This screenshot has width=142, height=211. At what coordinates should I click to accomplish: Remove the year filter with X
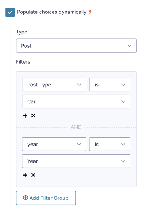tap(33, 175)
